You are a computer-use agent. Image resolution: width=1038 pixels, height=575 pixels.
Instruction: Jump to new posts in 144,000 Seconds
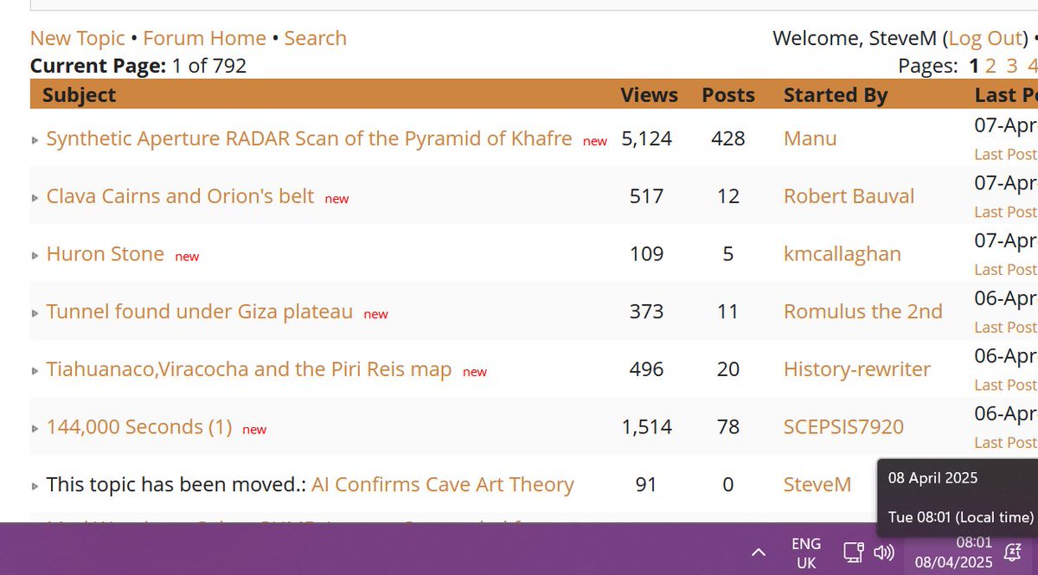(254, 430)
